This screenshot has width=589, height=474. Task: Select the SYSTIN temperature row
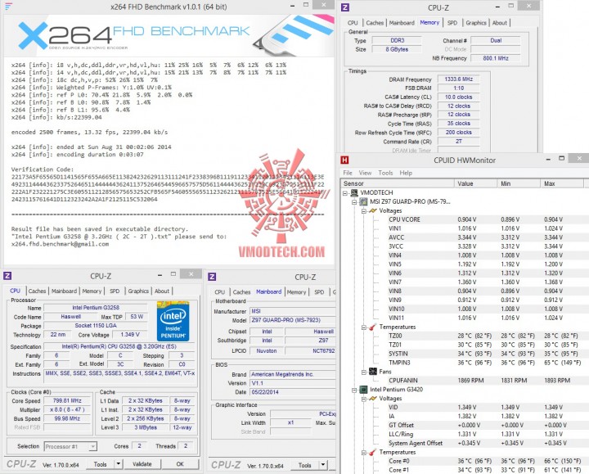click(487, 354)
